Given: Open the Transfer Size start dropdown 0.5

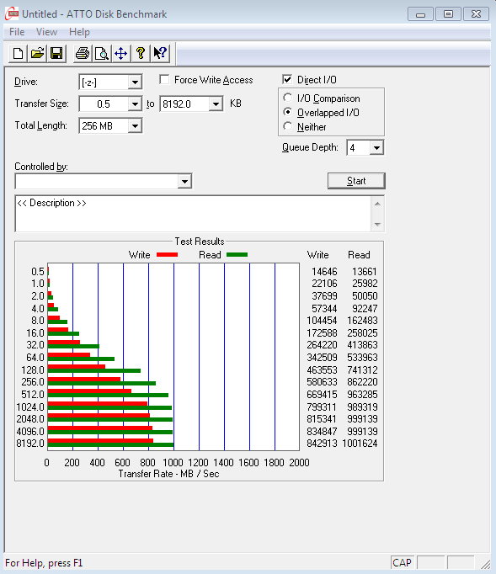Looking at the screenshot, I should click(135, 104).
